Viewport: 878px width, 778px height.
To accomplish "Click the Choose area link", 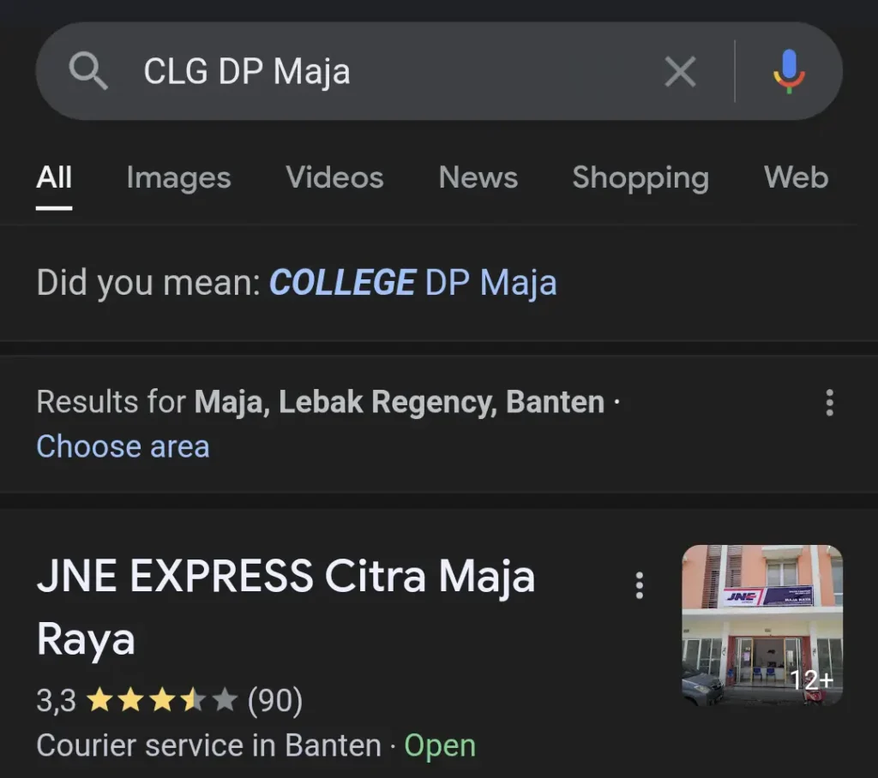I will [123, 446].
